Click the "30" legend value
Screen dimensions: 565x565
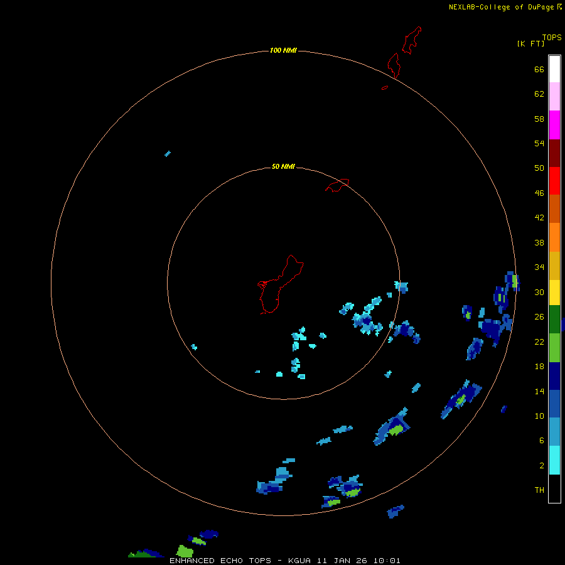coord(539,292)
